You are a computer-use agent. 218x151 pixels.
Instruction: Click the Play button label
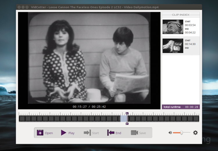[72, 133]
